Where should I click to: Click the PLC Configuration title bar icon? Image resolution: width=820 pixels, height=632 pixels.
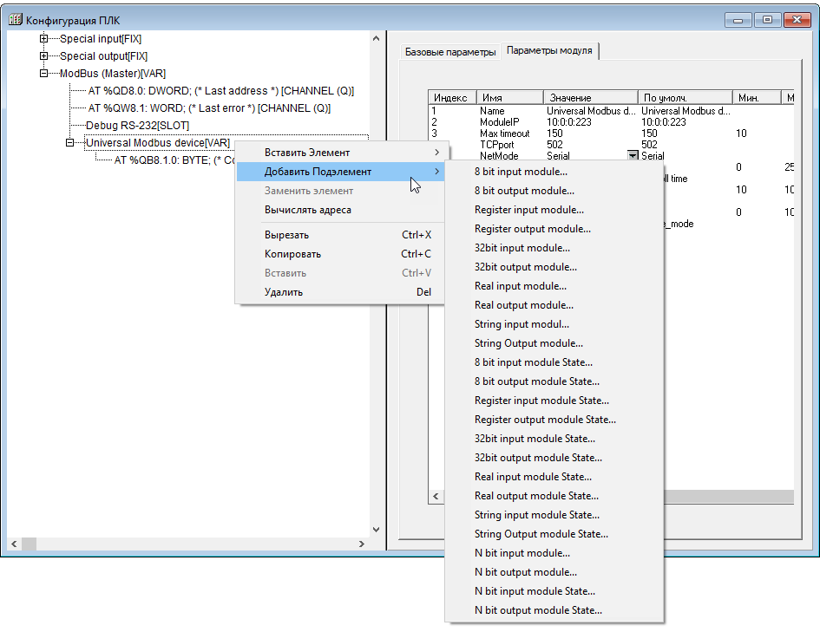(14, 19)
